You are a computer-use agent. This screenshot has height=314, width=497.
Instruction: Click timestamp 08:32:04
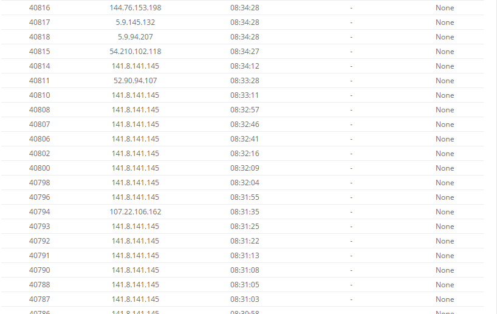[x=245, y=182]
